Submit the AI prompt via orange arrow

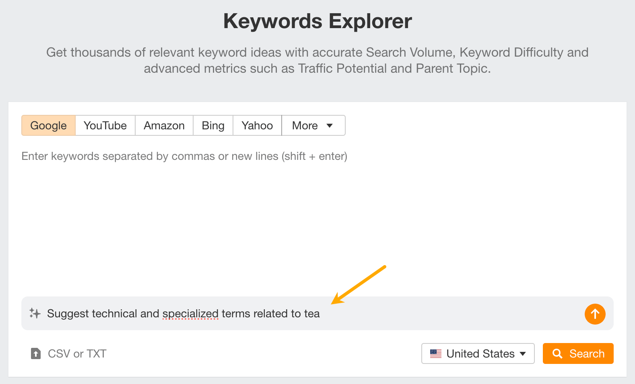pos(595,314)
